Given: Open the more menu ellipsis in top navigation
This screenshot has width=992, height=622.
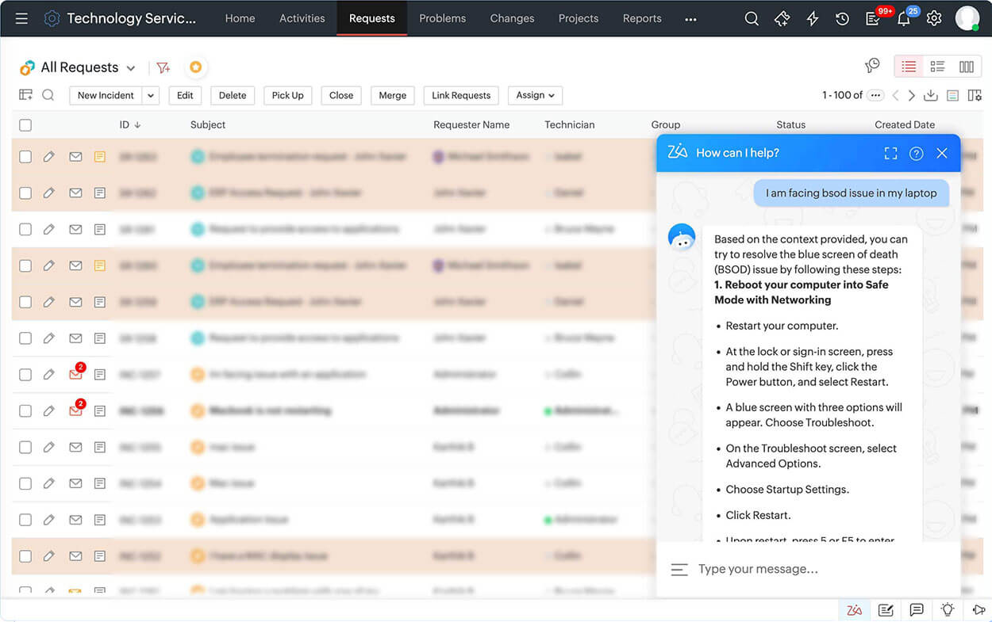Looking at the screenshot, I should coord(690,19).
